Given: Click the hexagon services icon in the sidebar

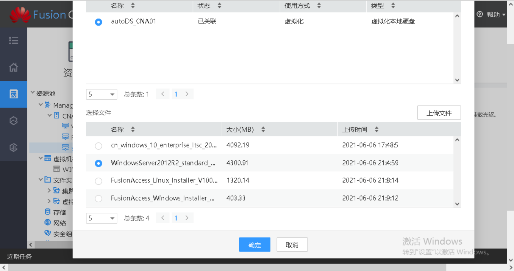Looking at the screenshot, I should click(14, 121).
